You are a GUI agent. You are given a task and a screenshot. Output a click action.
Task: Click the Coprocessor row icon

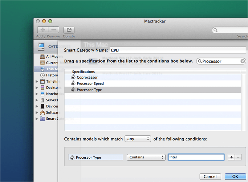tap(73, 77)
